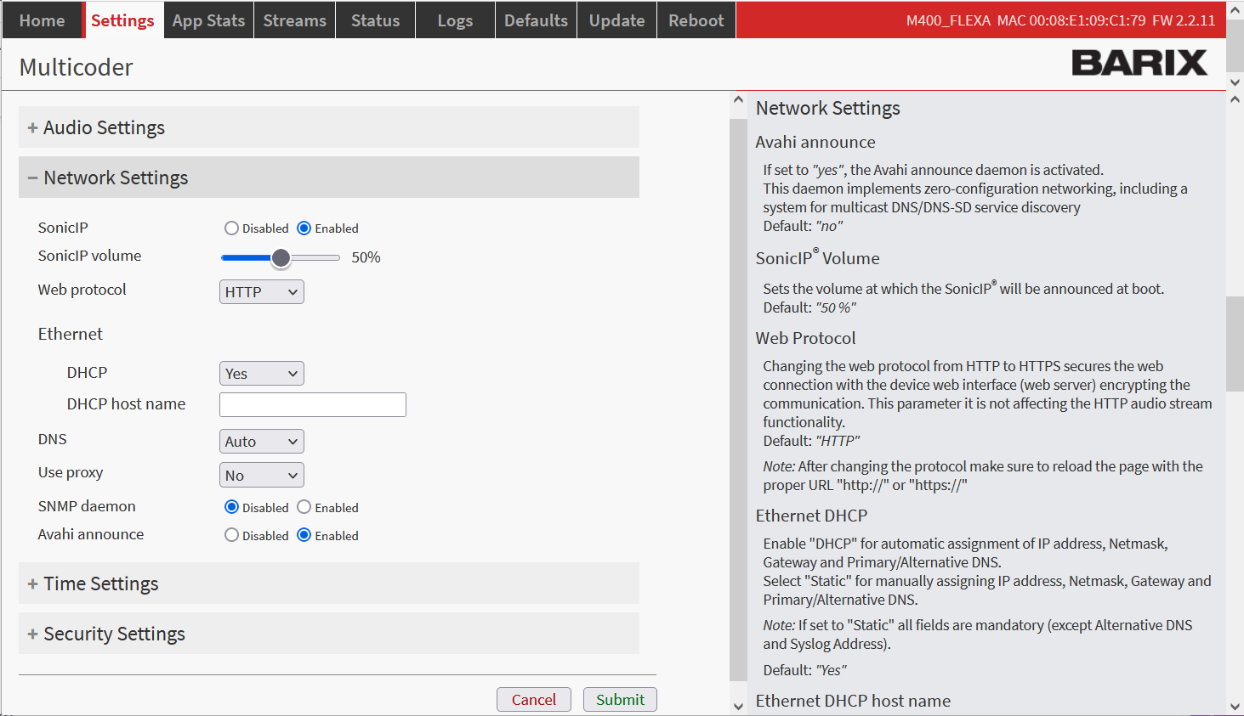Open the Streams tab

pos(294,20)
